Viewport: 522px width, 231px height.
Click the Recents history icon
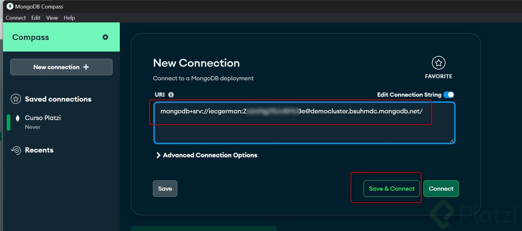point(16,150)
